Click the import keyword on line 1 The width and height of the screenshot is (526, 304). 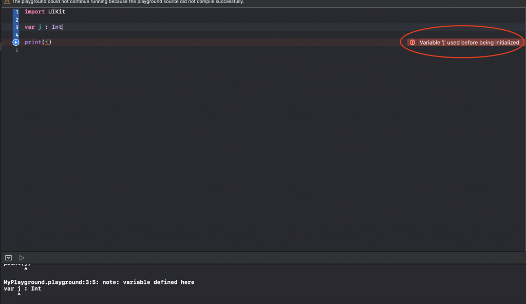(x=34, y=12)
